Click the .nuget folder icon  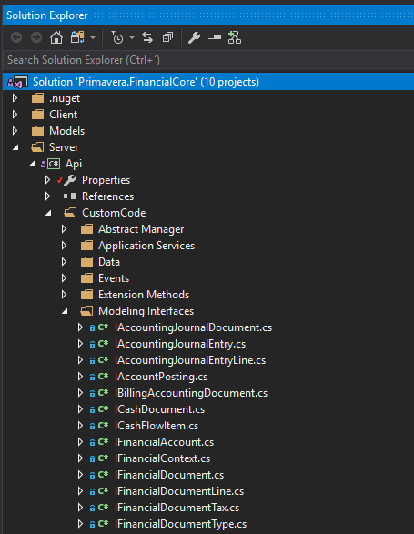pos(37,98)
